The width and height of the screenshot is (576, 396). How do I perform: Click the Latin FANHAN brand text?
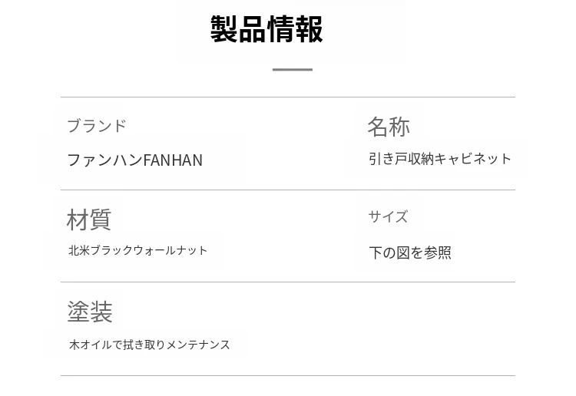pos(173,160)
